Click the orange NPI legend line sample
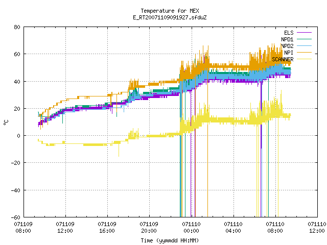Image resolution: width=327 pixels, height=245 pixels. tap(304, 53)
